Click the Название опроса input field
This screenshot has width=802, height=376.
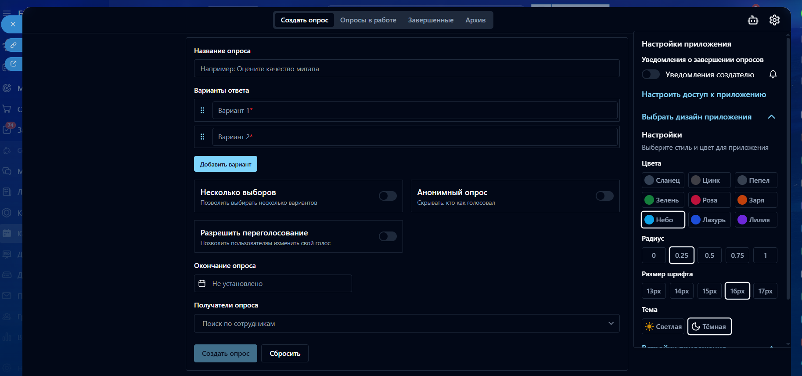point(406,69)
